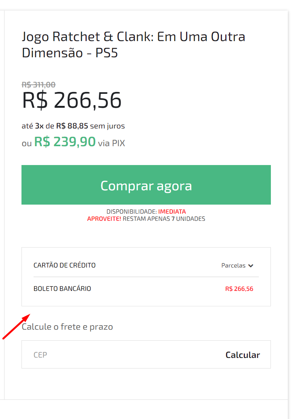Select the BOLETO BANCÁRIO payment row
Viewport: 298px width, 419px height.
[x=62, y=289]
